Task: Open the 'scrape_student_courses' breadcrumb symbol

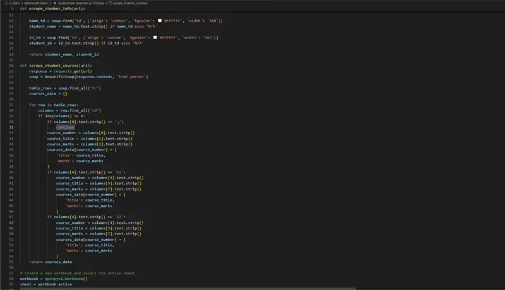Action: coord(130,3)
